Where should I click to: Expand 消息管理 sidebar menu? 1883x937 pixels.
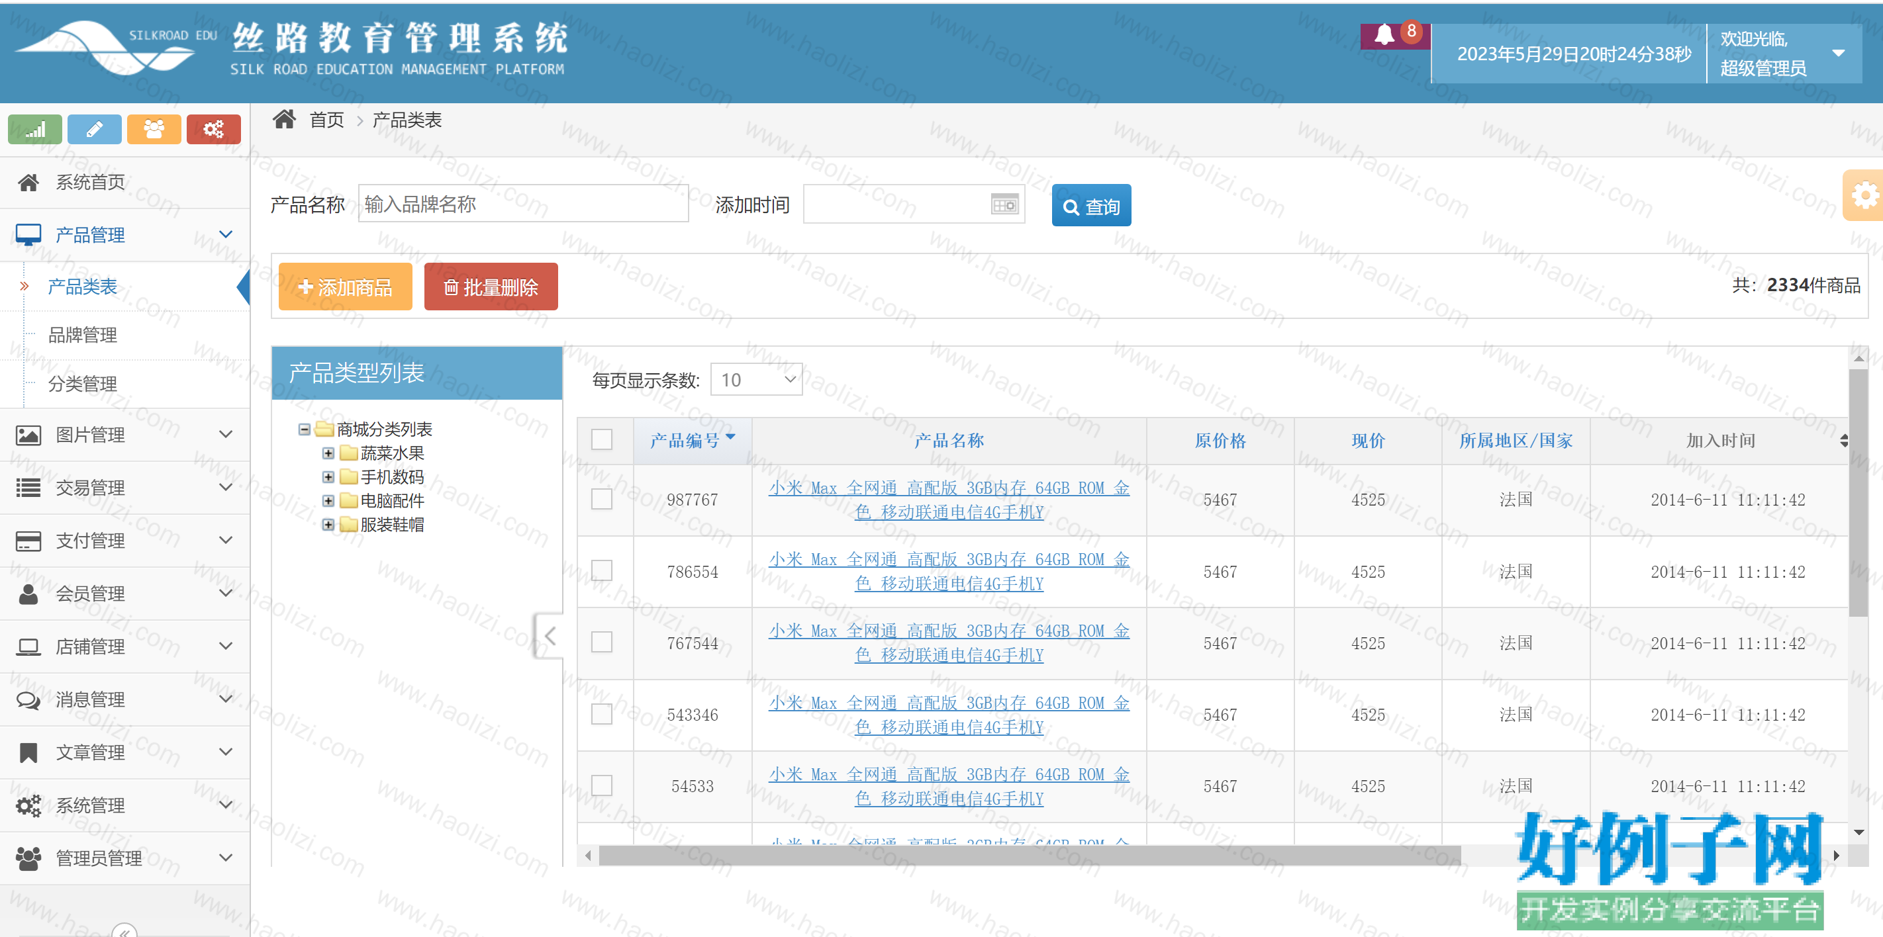pos(124,699)
